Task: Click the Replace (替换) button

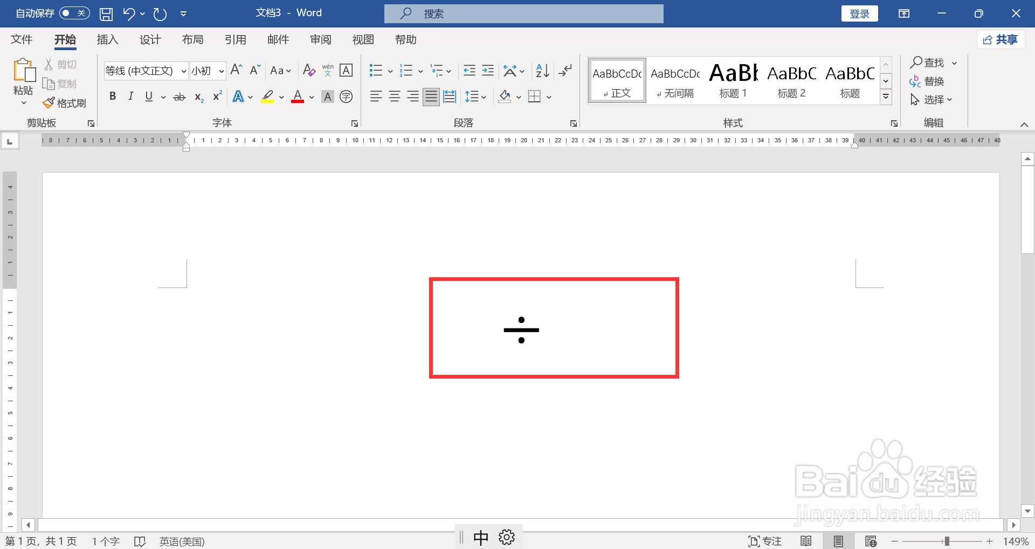Action: (x=927, y=81)
